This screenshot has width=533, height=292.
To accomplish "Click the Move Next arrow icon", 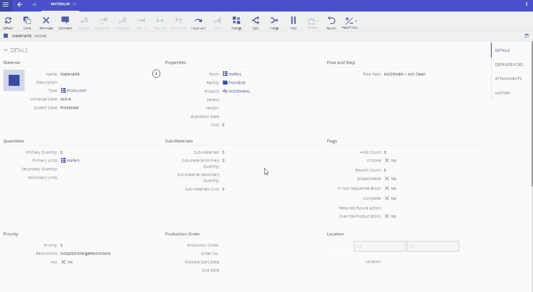I will pos(198,20).
